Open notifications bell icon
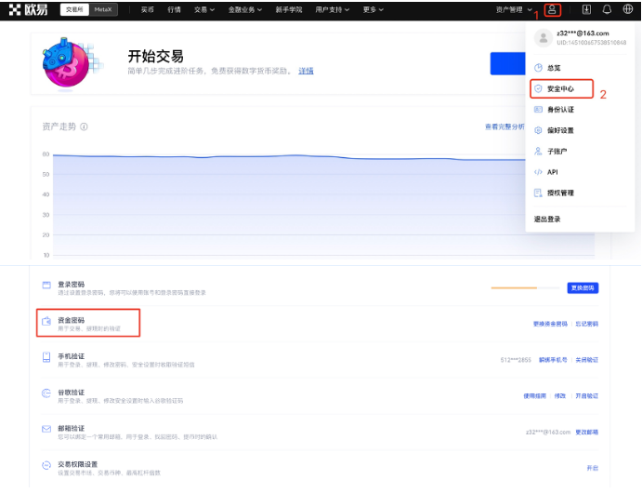The width and height of the screenshot is (642, 493). click(x=607, y=9)
